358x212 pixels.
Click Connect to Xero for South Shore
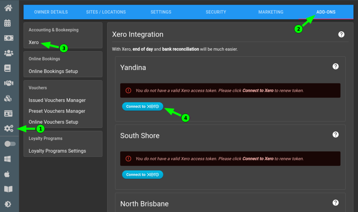point(143,175)
